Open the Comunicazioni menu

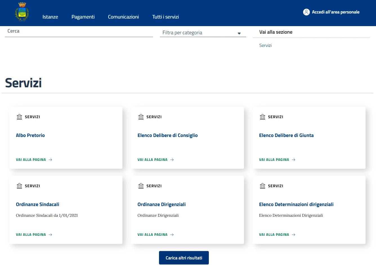[x=123, y=17]
